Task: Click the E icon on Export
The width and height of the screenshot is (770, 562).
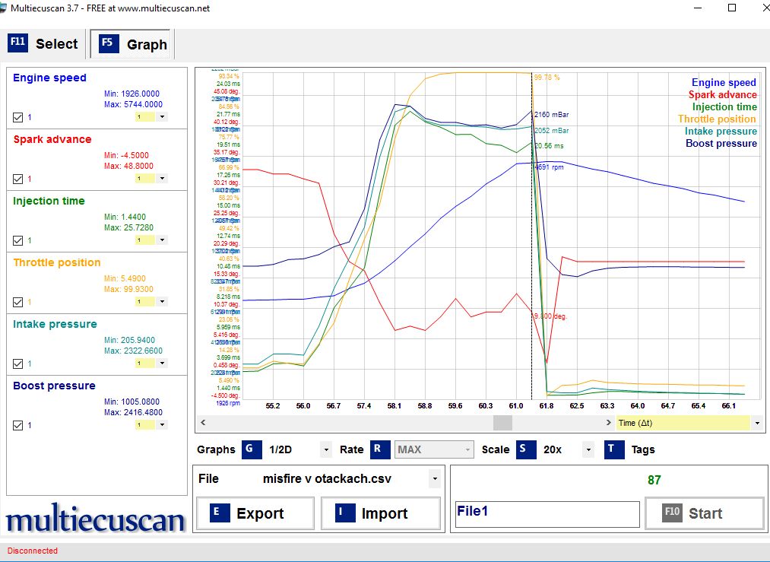Action: point(216,513)
